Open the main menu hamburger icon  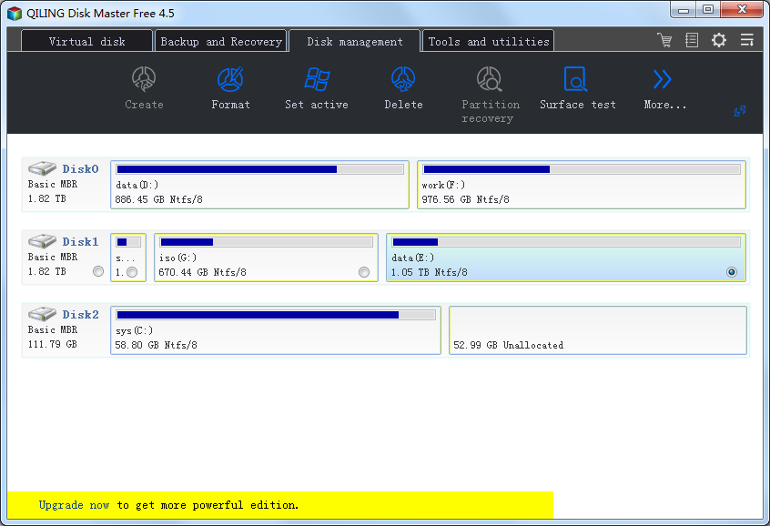747,40
